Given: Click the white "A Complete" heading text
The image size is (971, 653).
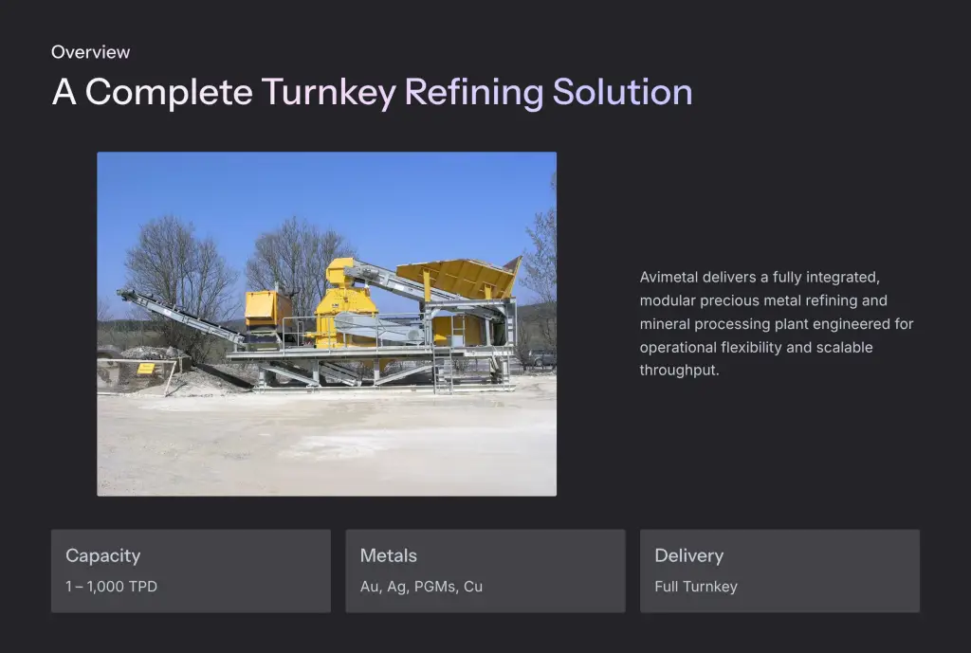Looking at the screenshot, I should [x=152, y=92].
